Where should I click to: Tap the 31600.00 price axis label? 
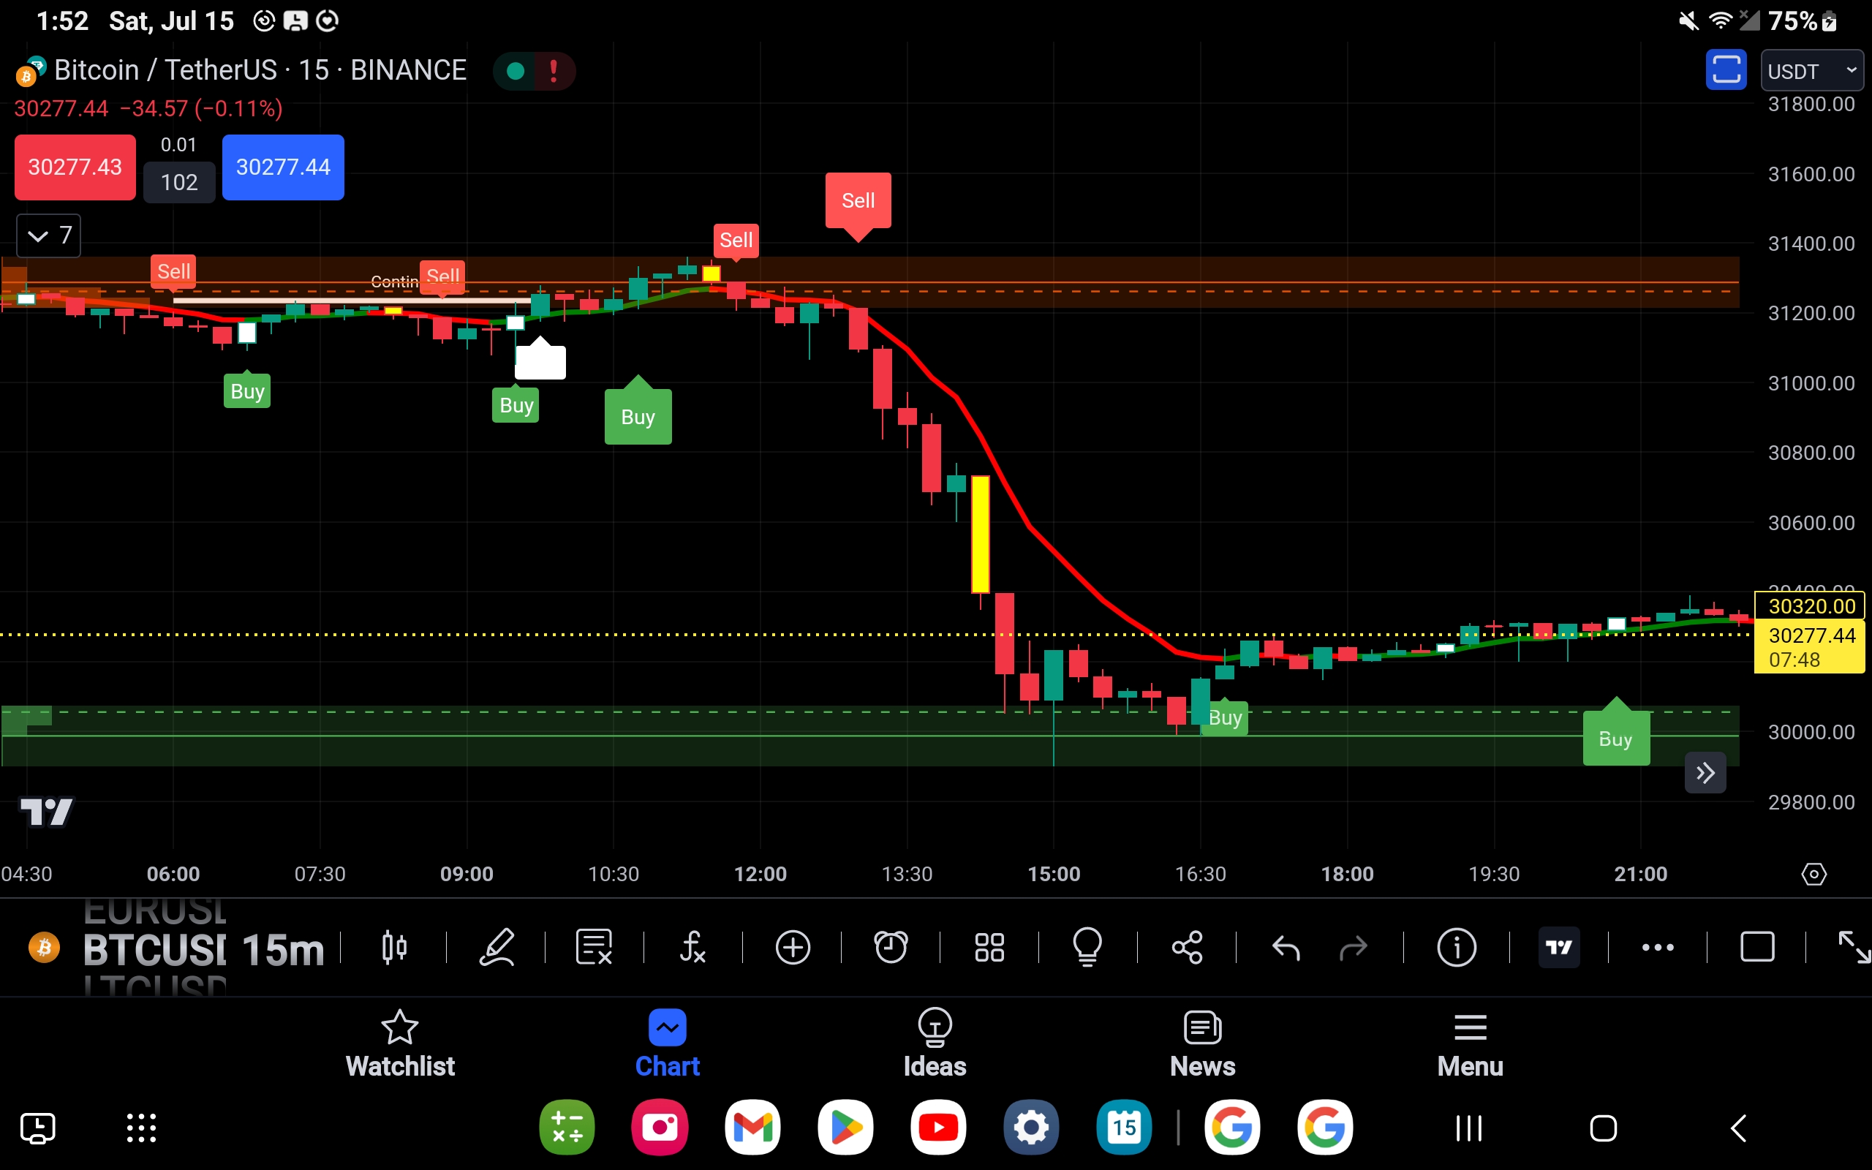1811,174
